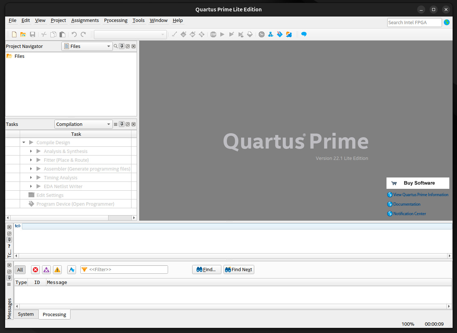Image resolution: width=457 pixels, height=333 pixels.
Task: Click the blue speech bubble feedback icon
Action: coord(304,34)
